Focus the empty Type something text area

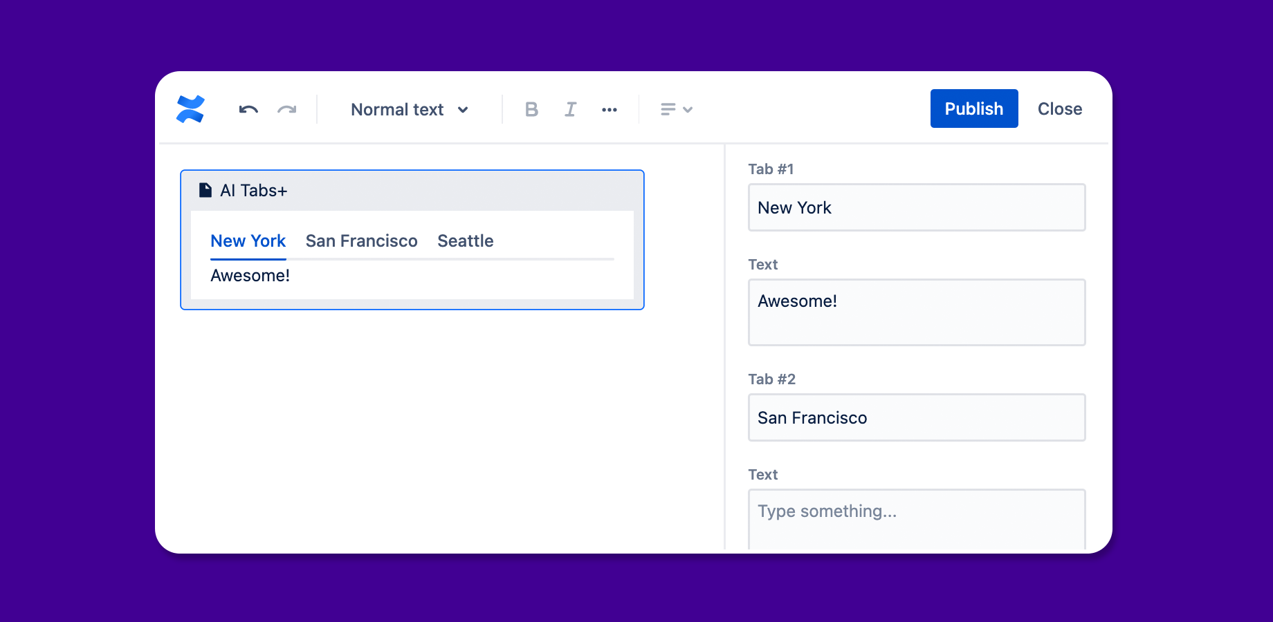[x=916, y=518]
